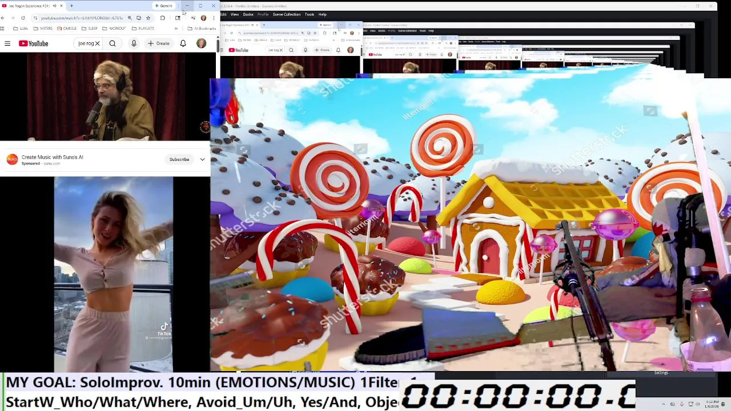Open OBS Tools menu
The image size is (731, 411).
coord(309,14)
